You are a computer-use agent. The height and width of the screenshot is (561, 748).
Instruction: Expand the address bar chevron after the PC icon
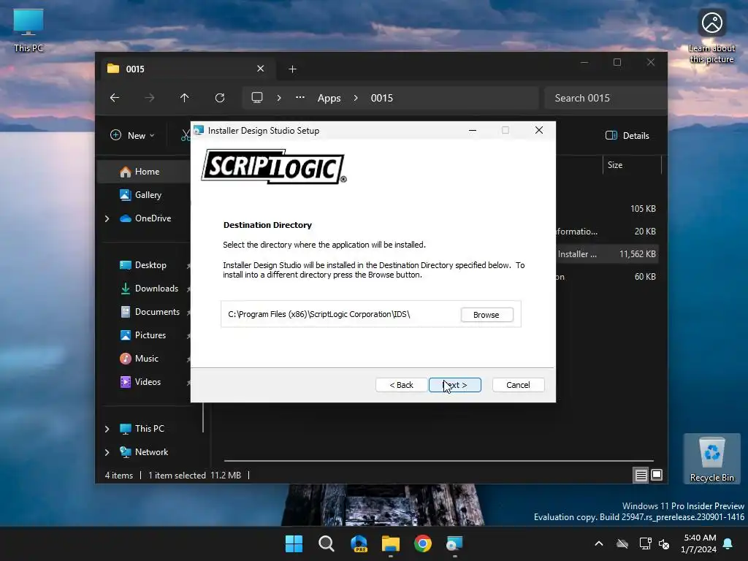pos(279,98)
